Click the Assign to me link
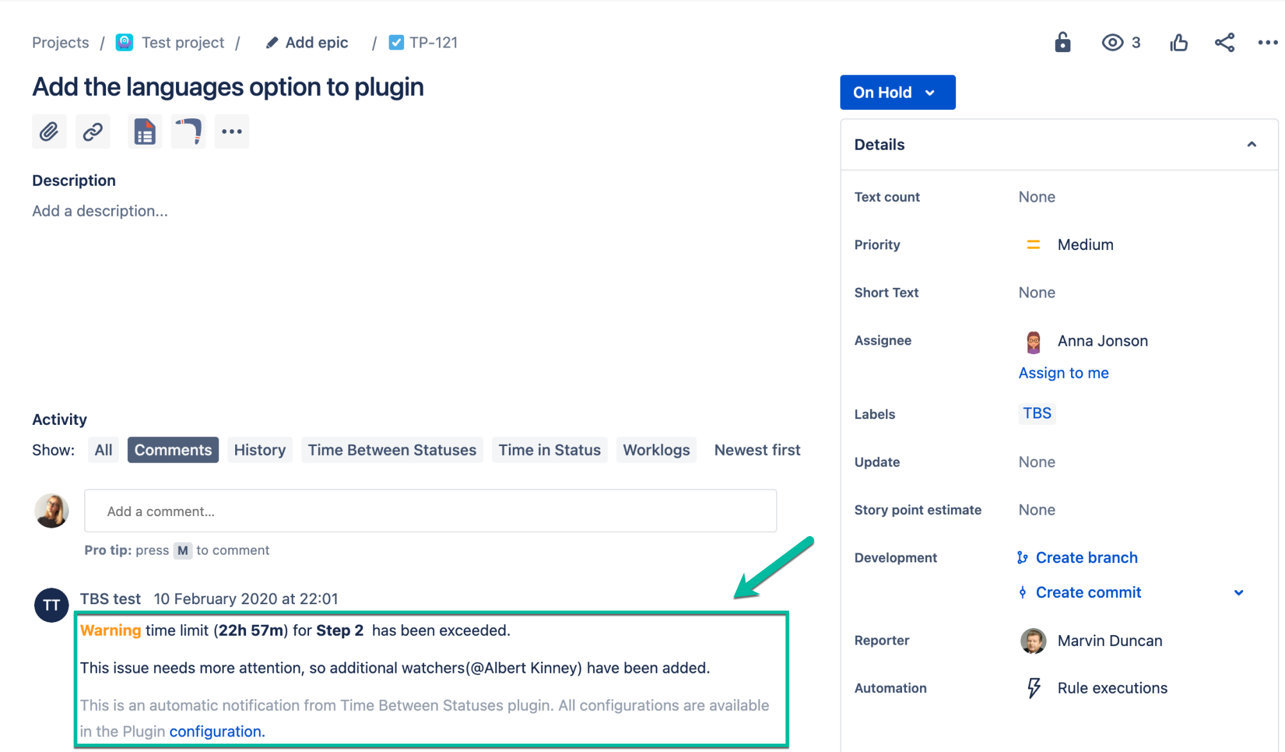1285x752 pixels. (1063, 373)
